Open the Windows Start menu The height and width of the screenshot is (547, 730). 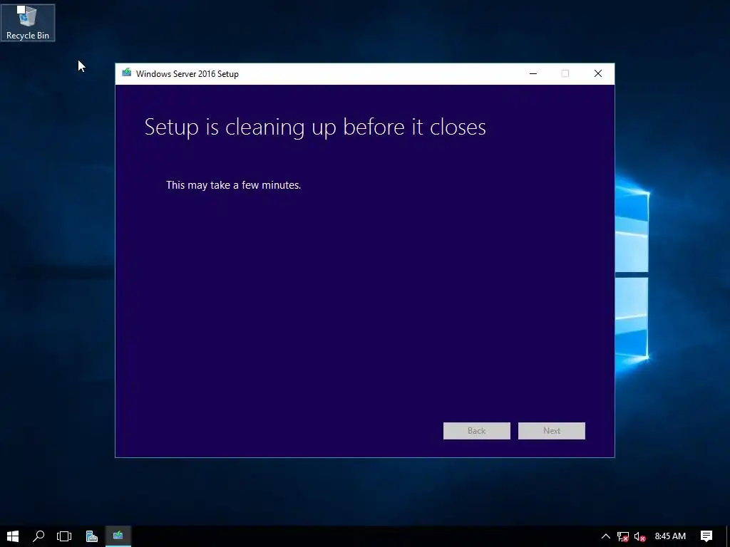coord(13,536)
